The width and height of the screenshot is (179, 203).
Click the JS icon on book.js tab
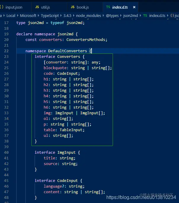[x=73, y=7]
